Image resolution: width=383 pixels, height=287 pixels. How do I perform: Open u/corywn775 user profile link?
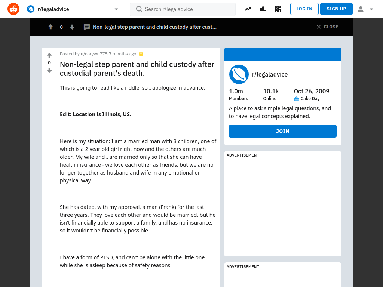pyautogui.click(x=94, y=54)
